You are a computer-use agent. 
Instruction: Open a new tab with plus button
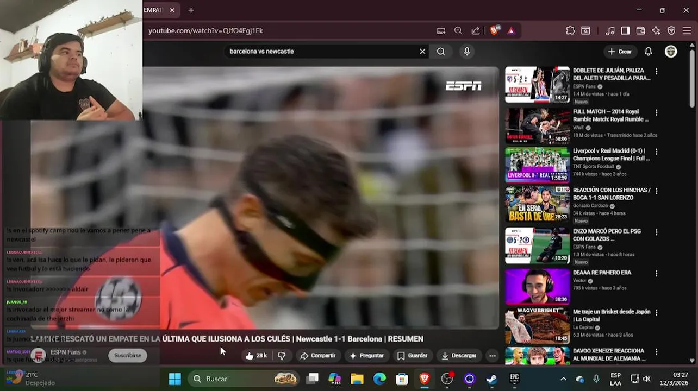(191, 10)
